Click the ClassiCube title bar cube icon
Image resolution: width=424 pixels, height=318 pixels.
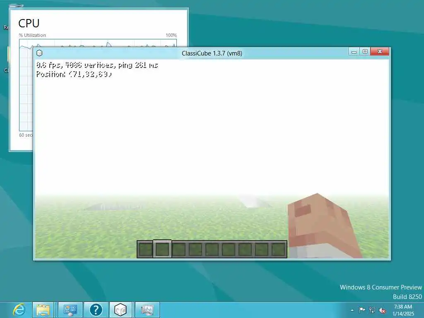pyautogui.click(x=39, y=53)
